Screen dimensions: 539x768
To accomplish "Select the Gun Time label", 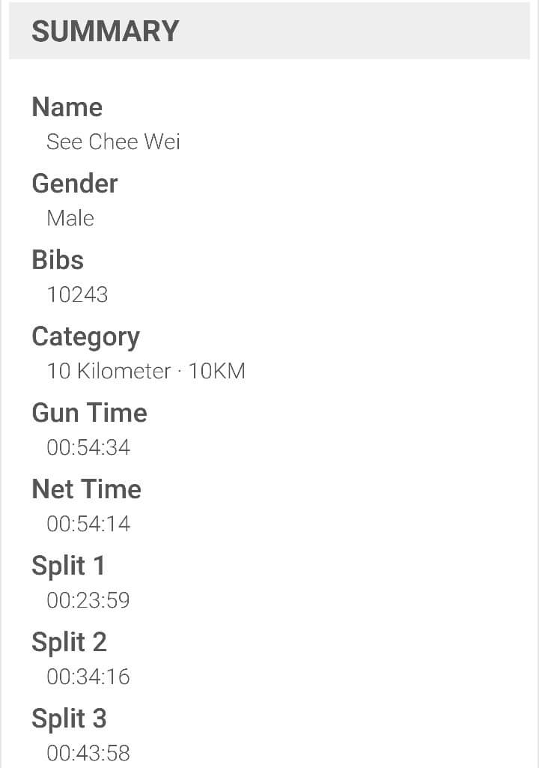I will pos(89,413).
